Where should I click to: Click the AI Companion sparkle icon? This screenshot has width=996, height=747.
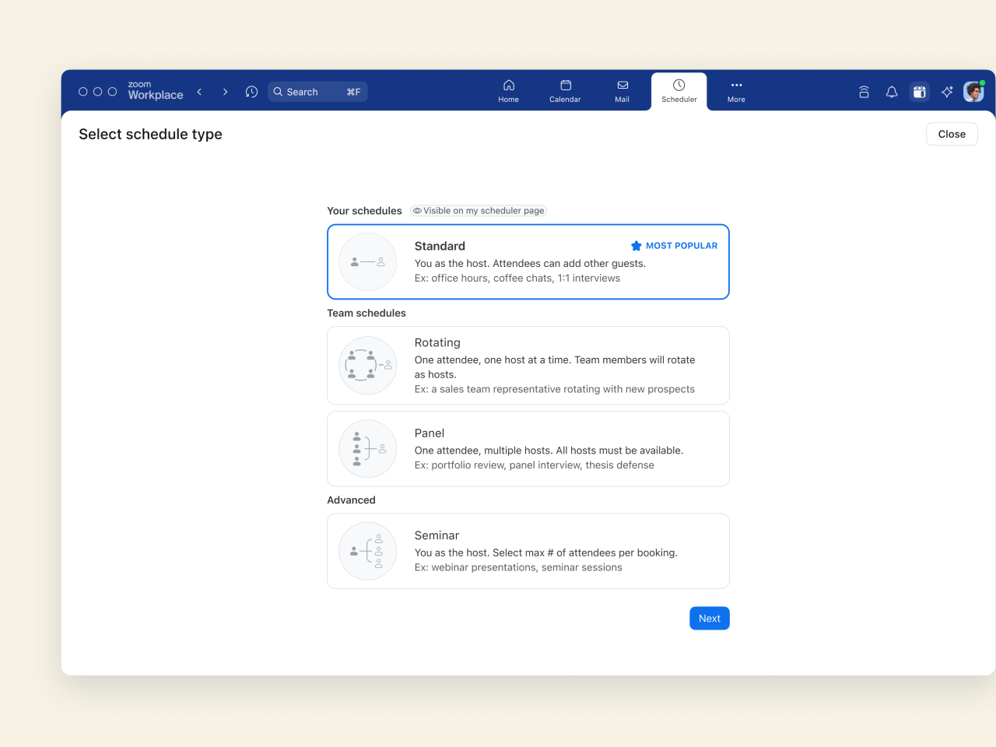pyautogui.click(x=947, y=92)
